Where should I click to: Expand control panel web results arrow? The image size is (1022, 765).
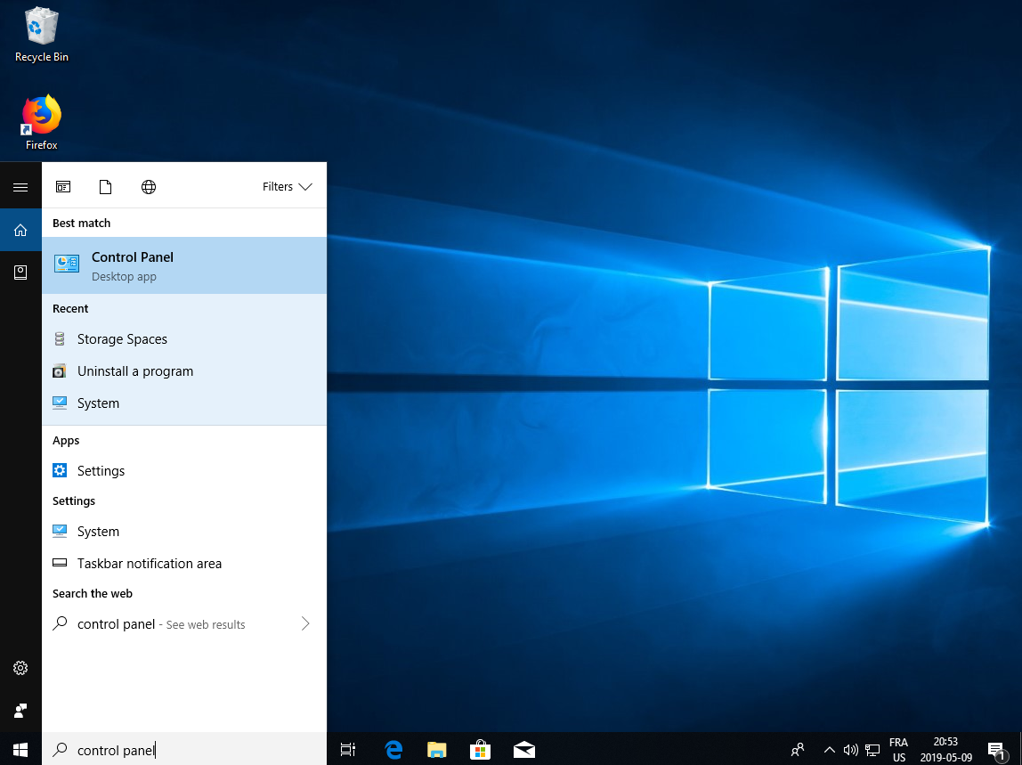pyautogui.click(x=305, y=624)
